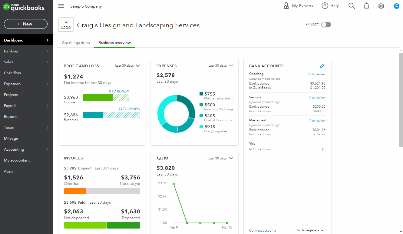
Task: Click the $755 Maintenance legend swatch
Action: coord(201,94)
